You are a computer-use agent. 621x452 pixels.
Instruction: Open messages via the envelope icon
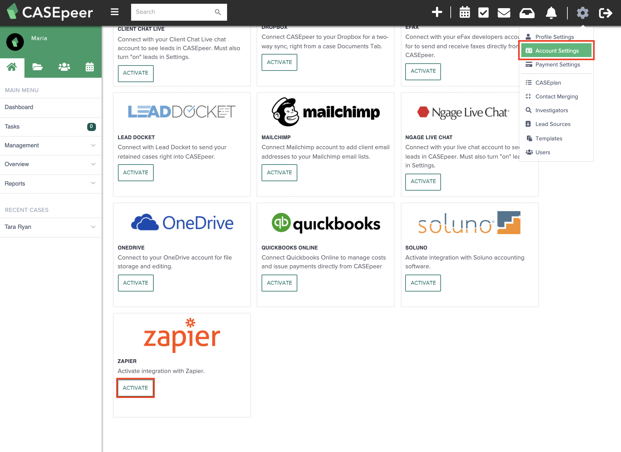click(x=503, y=13)
